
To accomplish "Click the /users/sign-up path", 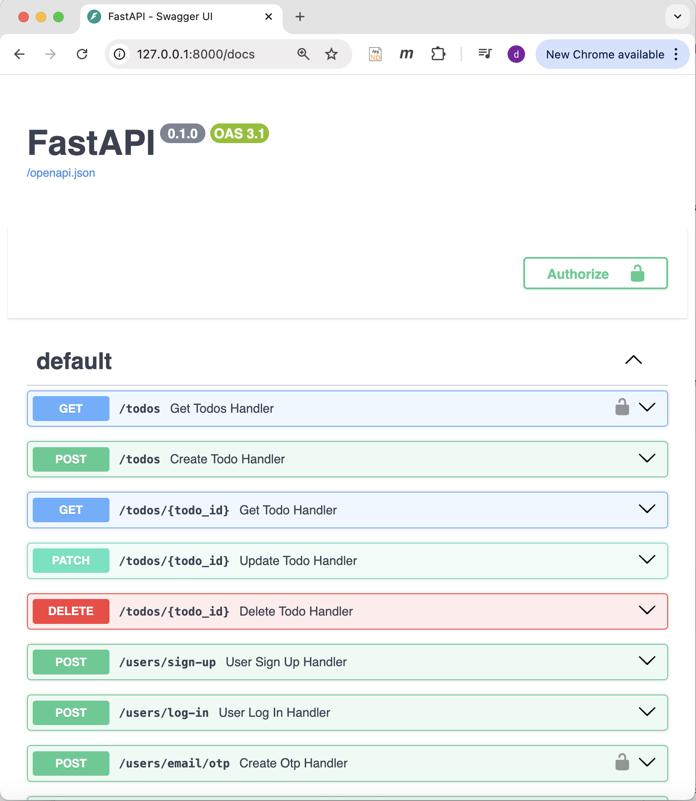I will coord(167,662).
